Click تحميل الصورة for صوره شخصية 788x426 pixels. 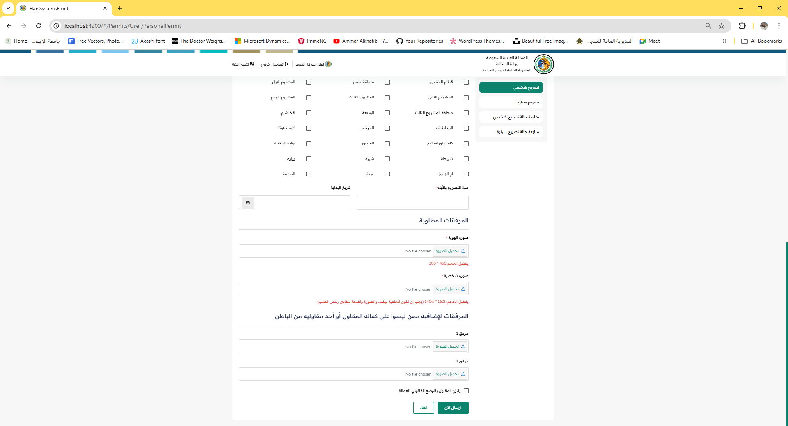point(450,289)
